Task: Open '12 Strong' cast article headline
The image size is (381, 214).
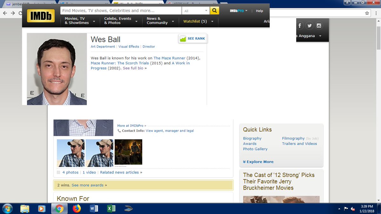Action: [x=279, y=181]
